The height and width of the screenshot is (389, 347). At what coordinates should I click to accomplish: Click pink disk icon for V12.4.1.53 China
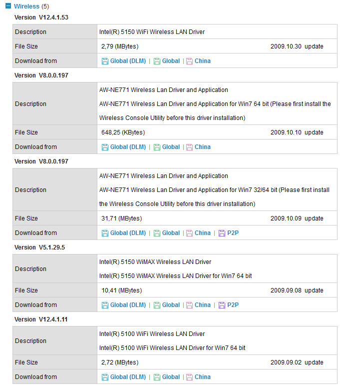tap(189, 61)
